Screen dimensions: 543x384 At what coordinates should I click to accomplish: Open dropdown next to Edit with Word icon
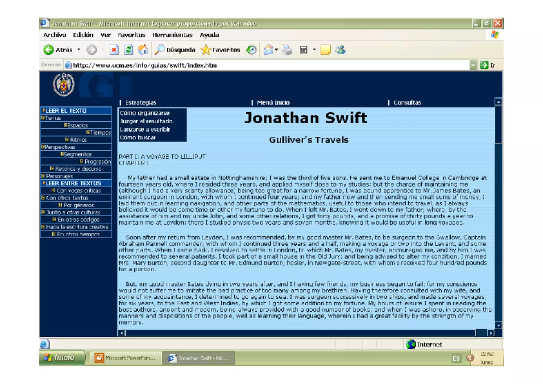click(314, 50)
